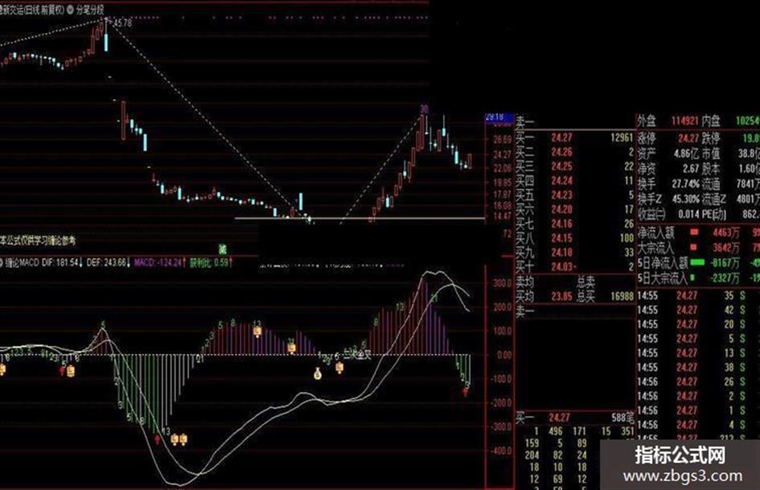Image resolution: width=760 pixels, height=490 pixels.
Task: Click the 大宗流入 value 3642万
Action: (x=725, y=248)
